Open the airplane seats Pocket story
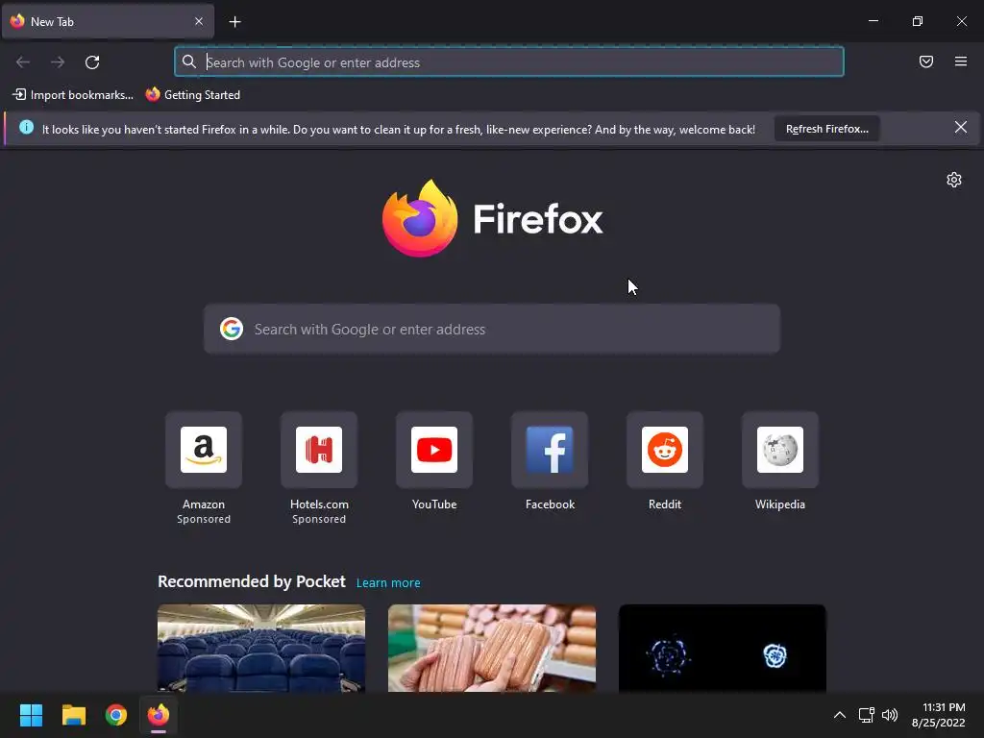 261,649
